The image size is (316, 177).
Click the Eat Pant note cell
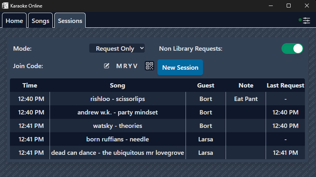click(246, 99)
